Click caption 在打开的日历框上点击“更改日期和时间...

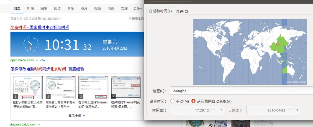28,105
